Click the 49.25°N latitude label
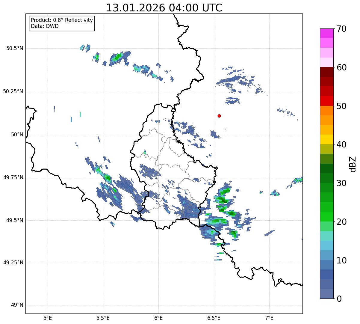360x324 pixels. [13, 263]
